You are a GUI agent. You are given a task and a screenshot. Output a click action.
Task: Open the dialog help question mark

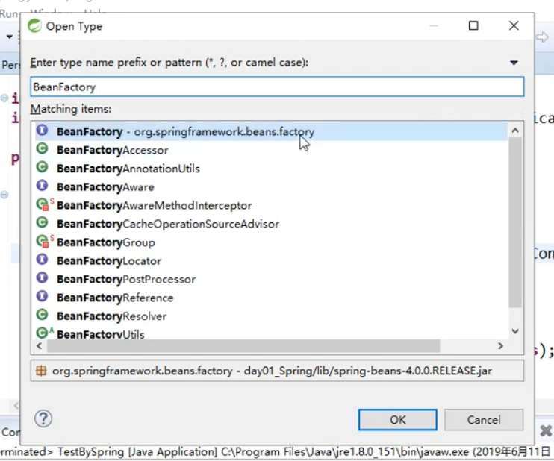click(43, 418)
